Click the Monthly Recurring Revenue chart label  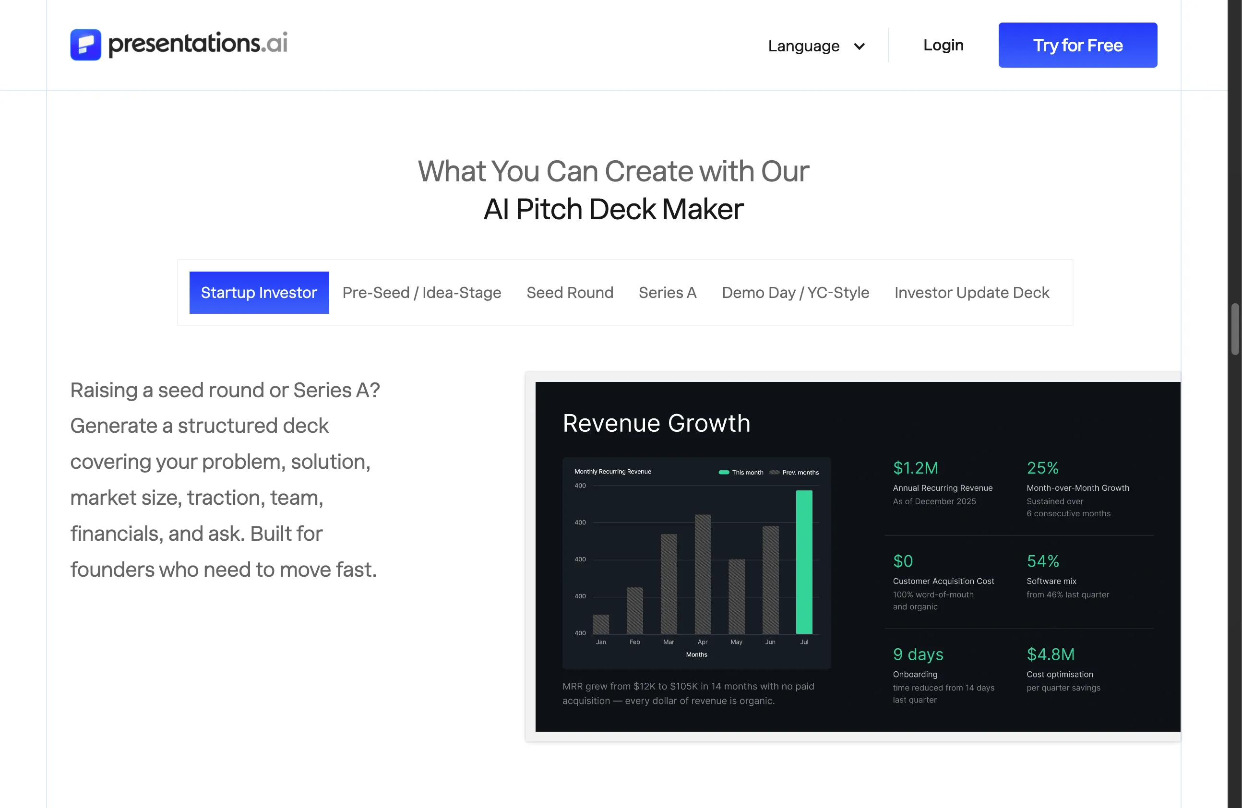pyautogui.click(x=612, y=472)
